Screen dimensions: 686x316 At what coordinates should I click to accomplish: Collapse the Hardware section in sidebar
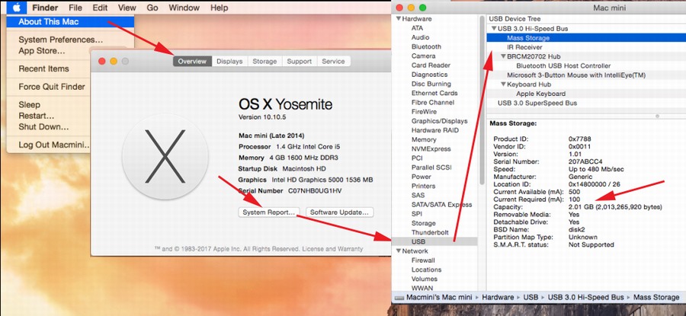pyautogui.click(x=398, y=19)
